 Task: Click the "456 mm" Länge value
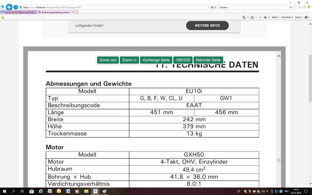tap(226, 112)
